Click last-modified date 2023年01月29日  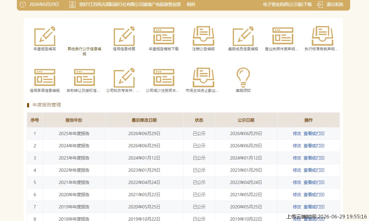144,170
